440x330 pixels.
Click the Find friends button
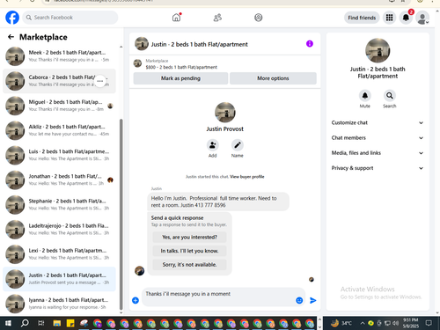362,18
